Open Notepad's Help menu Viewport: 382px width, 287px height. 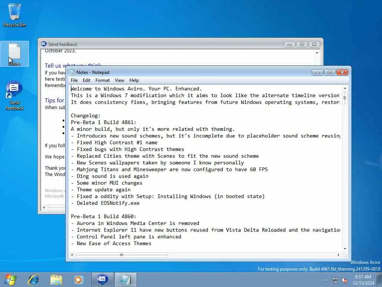pyautogui.click(x=134, y=80)
